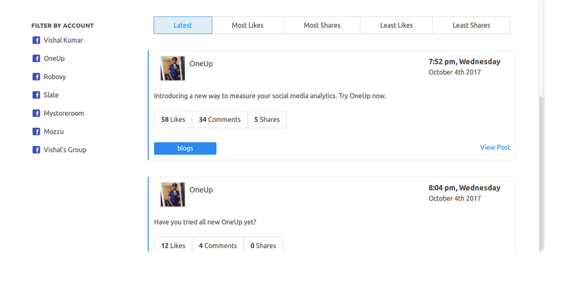Open the Least Shares tab
The image size is (582, 294).
pyautogui.click(x=471, y=25)
